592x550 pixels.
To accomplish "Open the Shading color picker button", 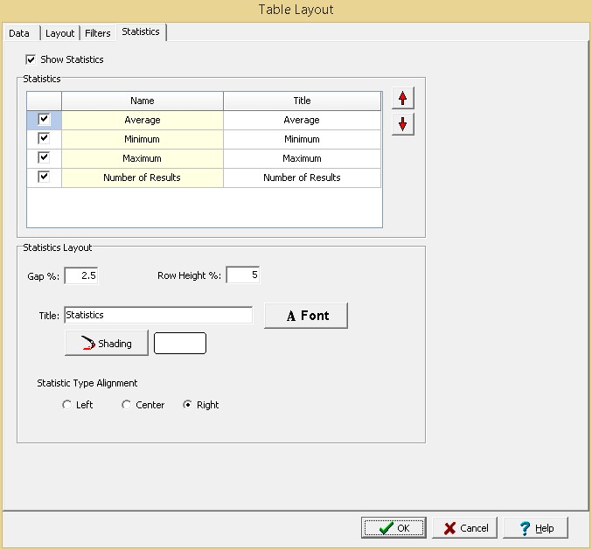I will point(107,344).
